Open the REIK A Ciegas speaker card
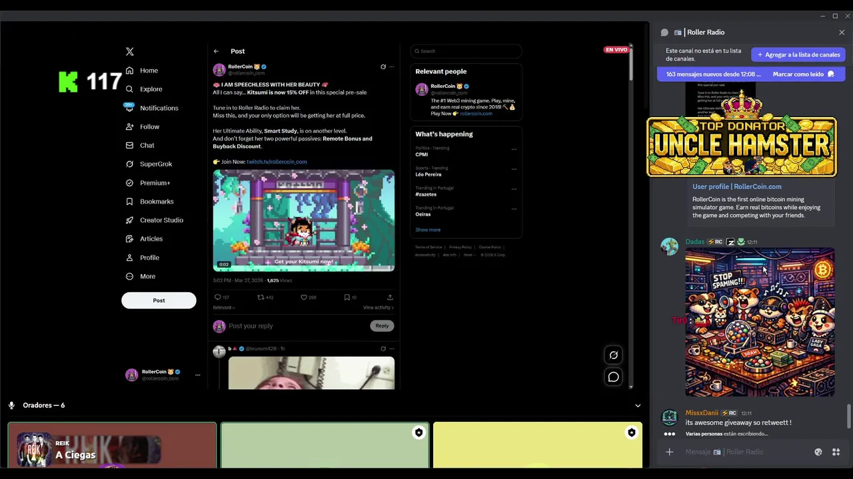 pyautogui.click(x=112, y=446)
